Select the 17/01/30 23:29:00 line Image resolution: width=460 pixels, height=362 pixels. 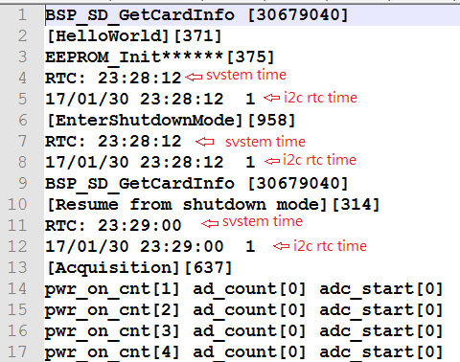(150, 246)
